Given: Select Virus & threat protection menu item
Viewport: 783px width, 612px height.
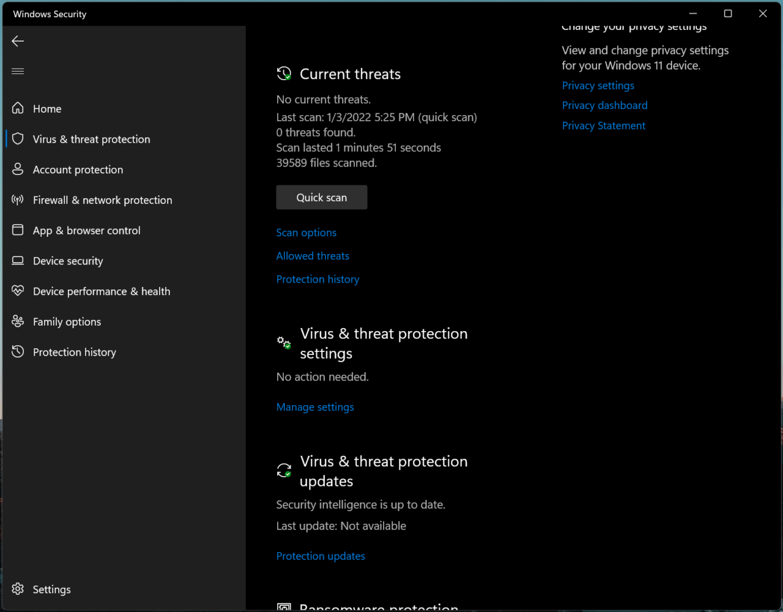Looking at the screenshot, I should pos(91,139).
